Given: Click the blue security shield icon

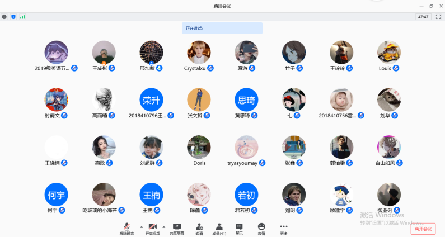Looking at the screenshot, I should pos(13,17).
